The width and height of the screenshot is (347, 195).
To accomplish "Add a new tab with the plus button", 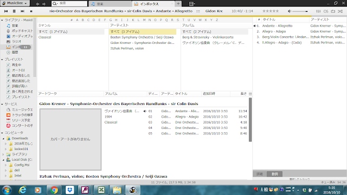I will coord(178,4).
